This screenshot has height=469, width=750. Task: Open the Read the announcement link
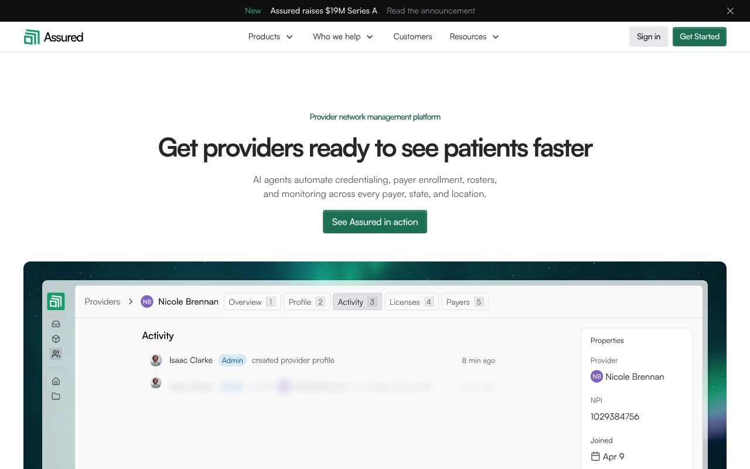(431, 11)
